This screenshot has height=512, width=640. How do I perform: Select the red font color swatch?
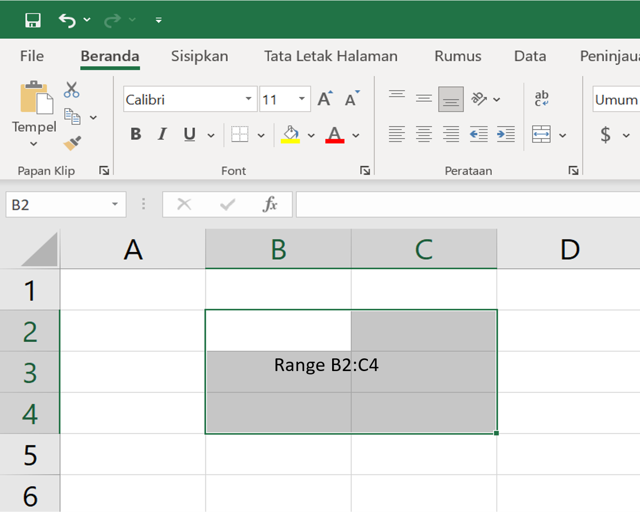334,139
